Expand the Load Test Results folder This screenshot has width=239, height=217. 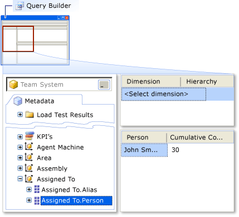(x=20, y=114)
